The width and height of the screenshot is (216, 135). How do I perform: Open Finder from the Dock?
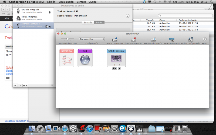(32, 129)
